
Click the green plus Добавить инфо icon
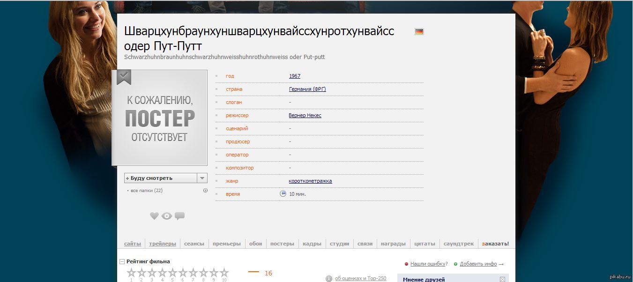(x=455, y=264)
